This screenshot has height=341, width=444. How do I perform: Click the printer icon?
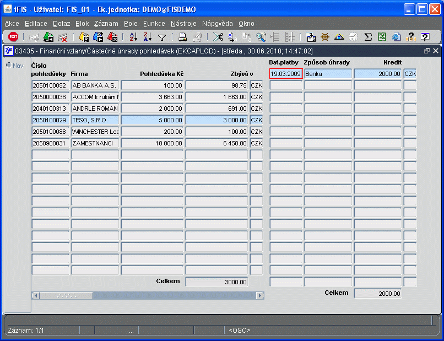[183, 37]
